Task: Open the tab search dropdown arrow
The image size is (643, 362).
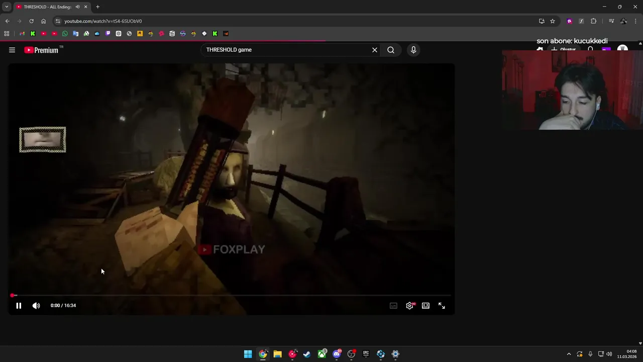Action: 7,7
